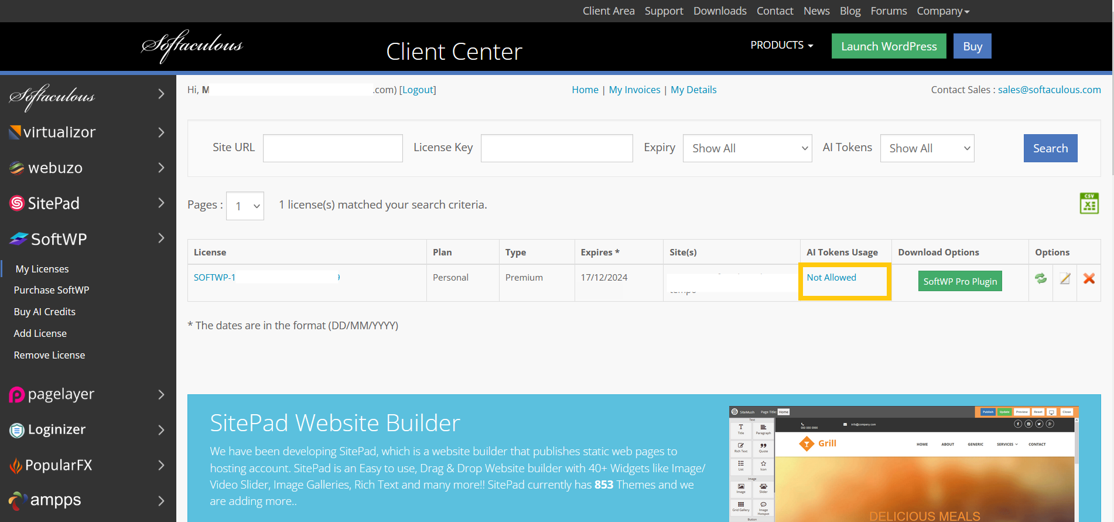The width and height of the screenshot is (1114, 522).
Task: Open the My Details link
Action: click(693, 90)
